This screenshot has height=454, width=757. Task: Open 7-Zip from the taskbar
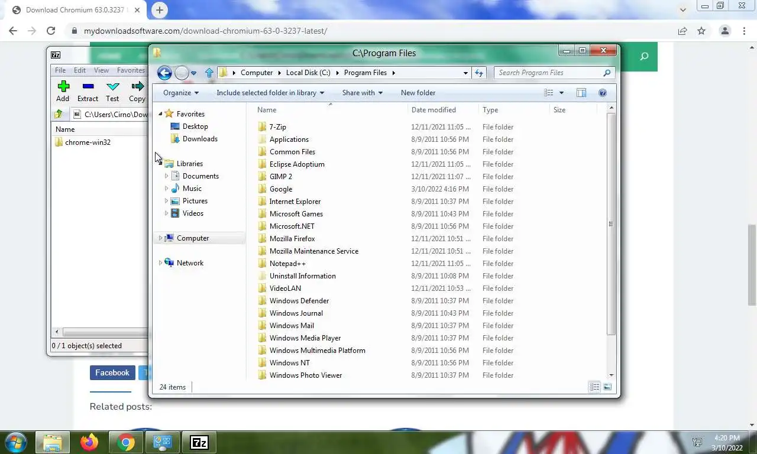pyautogui.click(x=199, y=442)
